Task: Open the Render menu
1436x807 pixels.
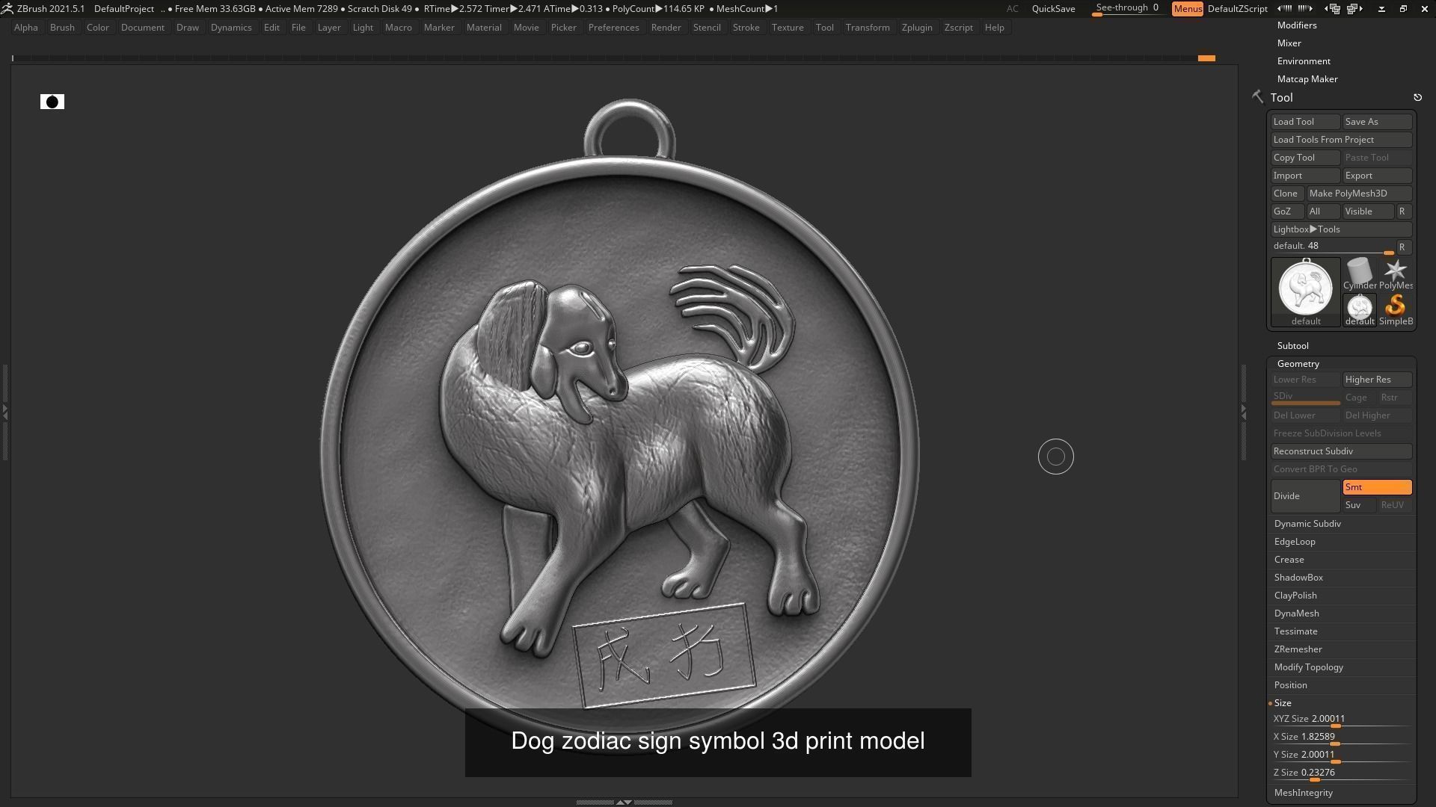Action: click(666, 28)
